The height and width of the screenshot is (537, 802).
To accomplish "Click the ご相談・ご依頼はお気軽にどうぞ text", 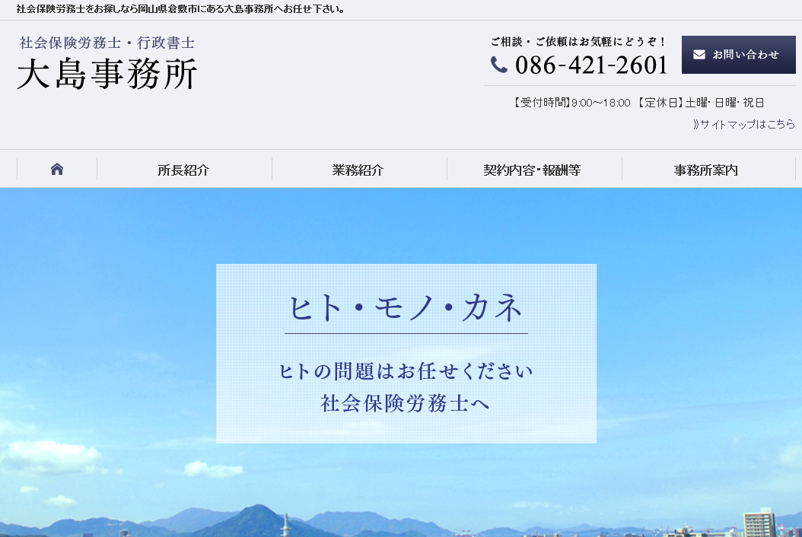I will pyautogui.click(x=580, y=42).
